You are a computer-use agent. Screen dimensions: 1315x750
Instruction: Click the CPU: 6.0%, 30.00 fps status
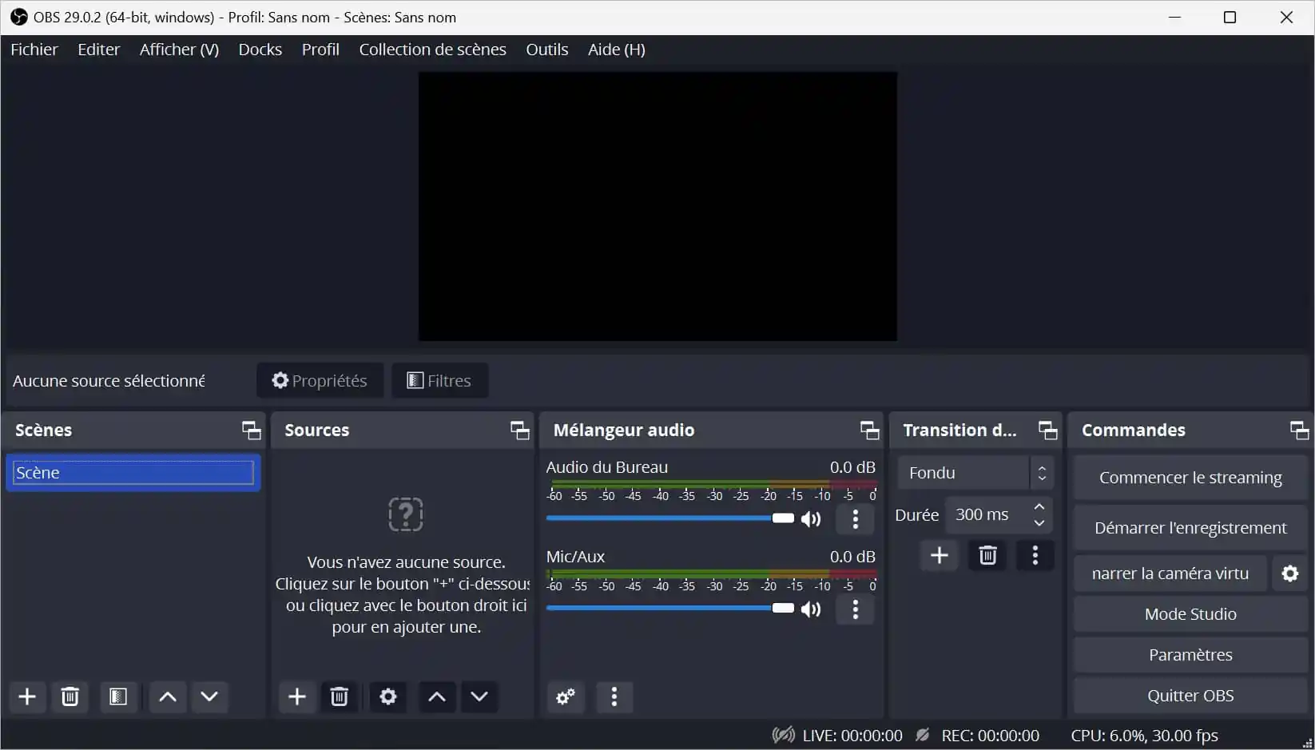tap(1145, 736)
